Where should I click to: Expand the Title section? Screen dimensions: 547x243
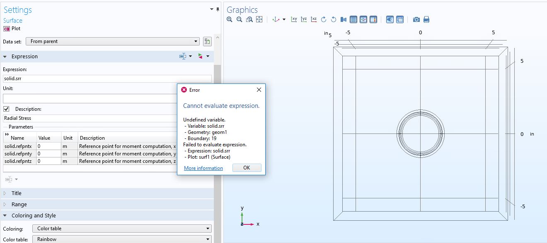16,193
